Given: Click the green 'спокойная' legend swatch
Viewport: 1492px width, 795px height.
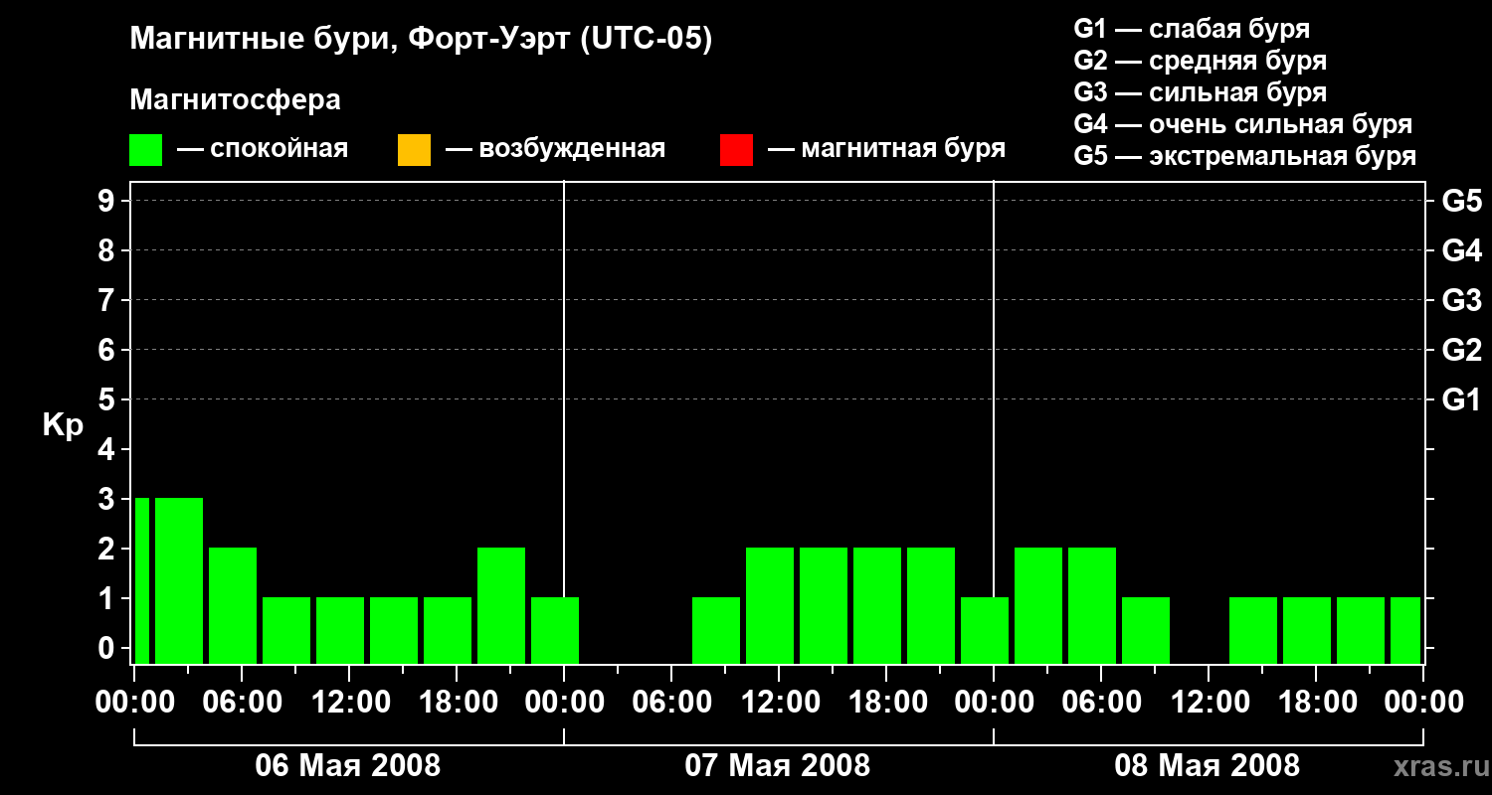Looking at the screenshot, I should (146, 150).
